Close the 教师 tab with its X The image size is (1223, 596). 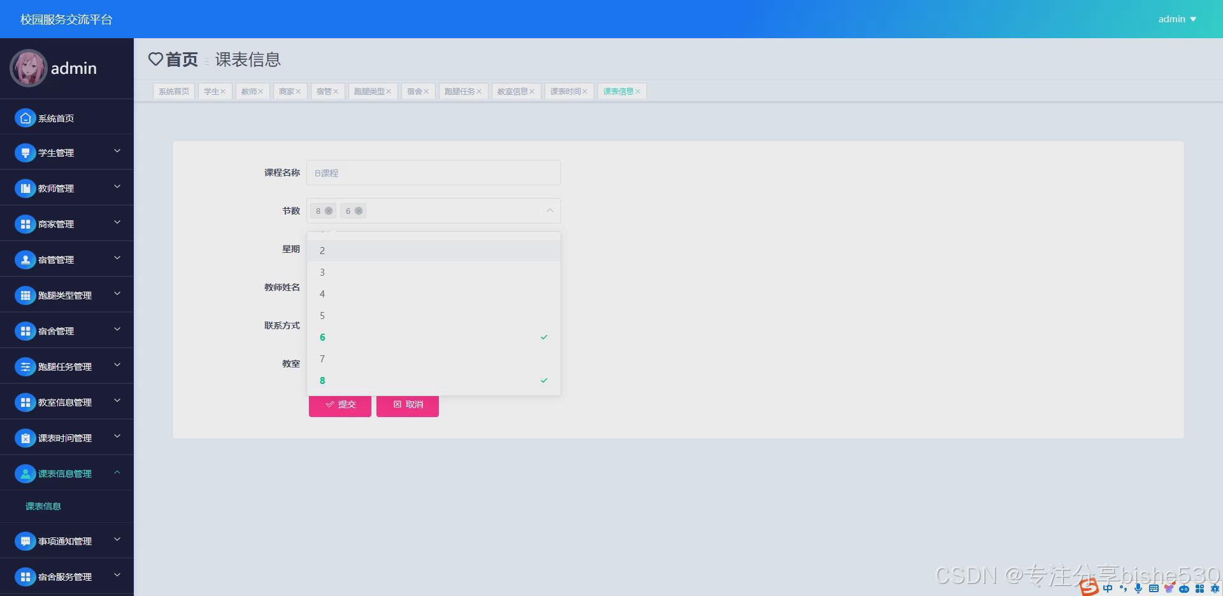pyautogui.click(x=261, y=92)
